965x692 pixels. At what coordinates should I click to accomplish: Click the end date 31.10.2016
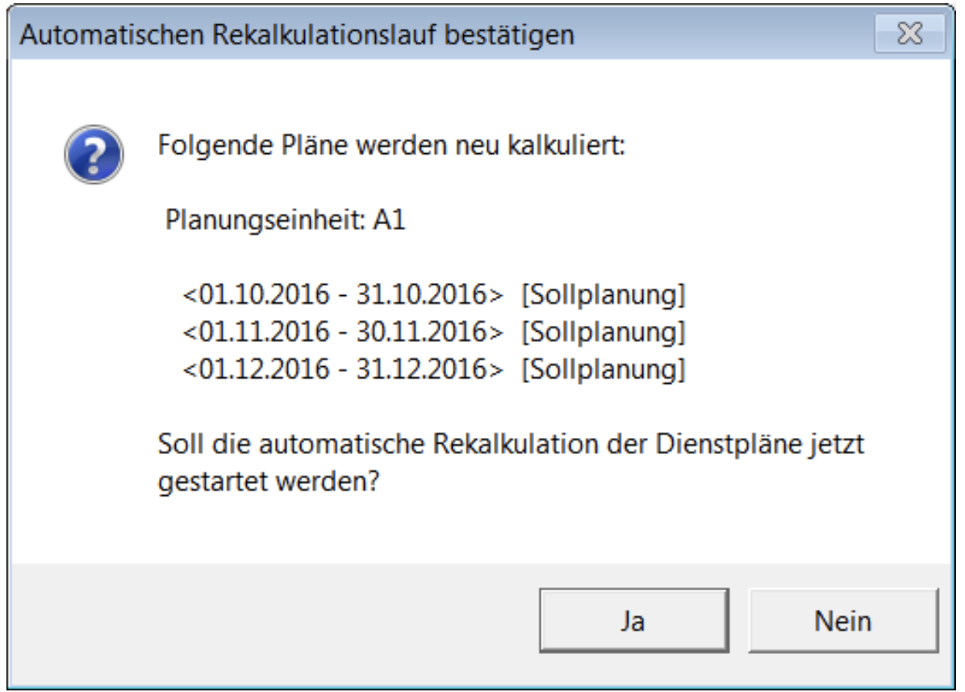click(421, 294)
